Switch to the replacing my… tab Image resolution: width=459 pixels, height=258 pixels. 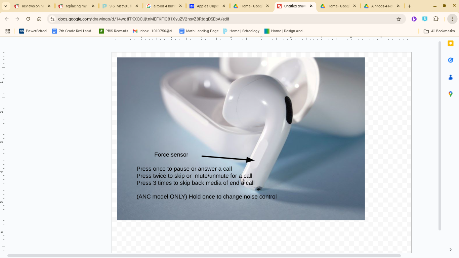click(x=76, y=6)
